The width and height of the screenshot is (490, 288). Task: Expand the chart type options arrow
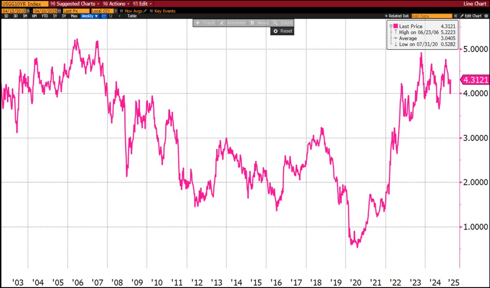(x=120, y=16)
